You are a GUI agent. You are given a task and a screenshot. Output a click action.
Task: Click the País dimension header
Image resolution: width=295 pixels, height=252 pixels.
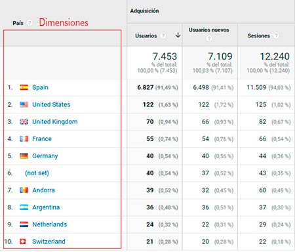[x=18, y=23]
